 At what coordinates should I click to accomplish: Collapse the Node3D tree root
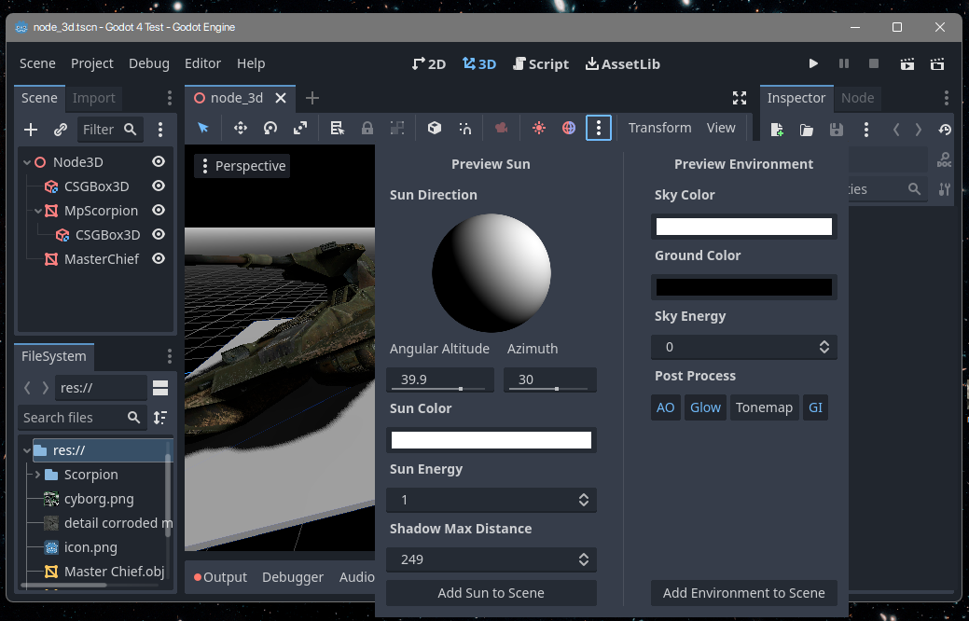[26, 162]
